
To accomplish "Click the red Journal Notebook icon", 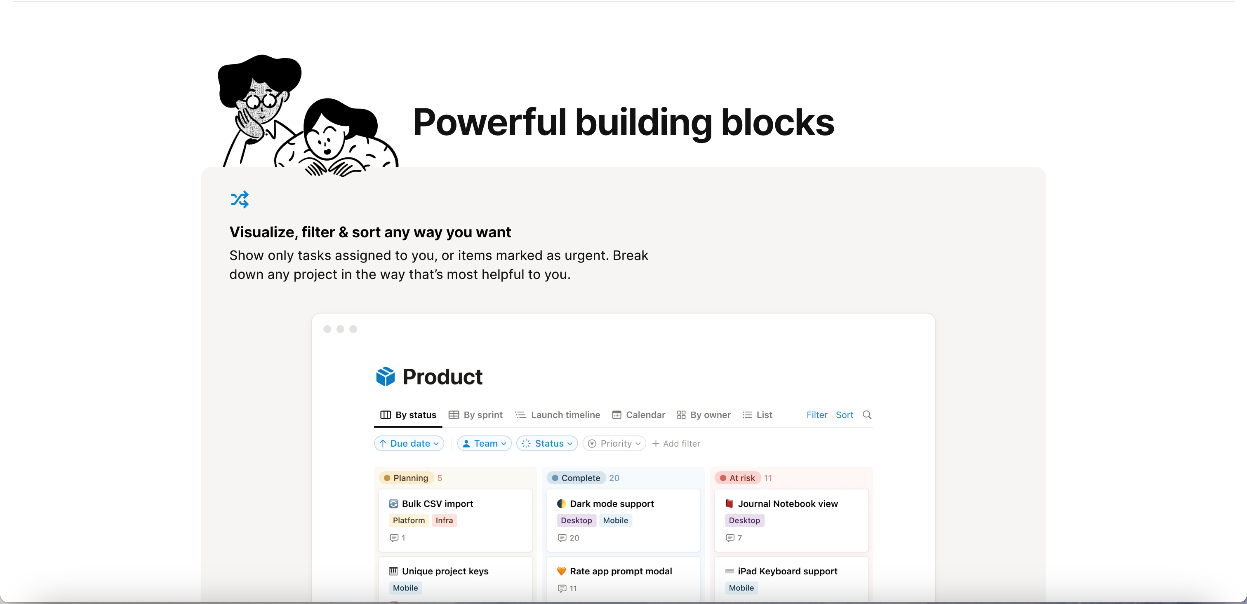I will [x=729, y=504].
